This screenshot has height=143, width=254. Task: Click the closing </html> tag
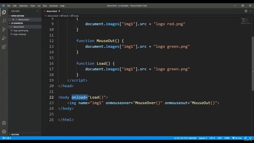(66, 120)
